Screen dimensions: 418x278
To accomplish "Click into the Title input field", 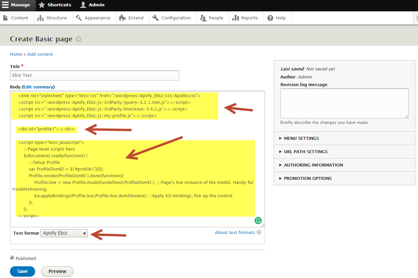I will (x=95, y=75).
